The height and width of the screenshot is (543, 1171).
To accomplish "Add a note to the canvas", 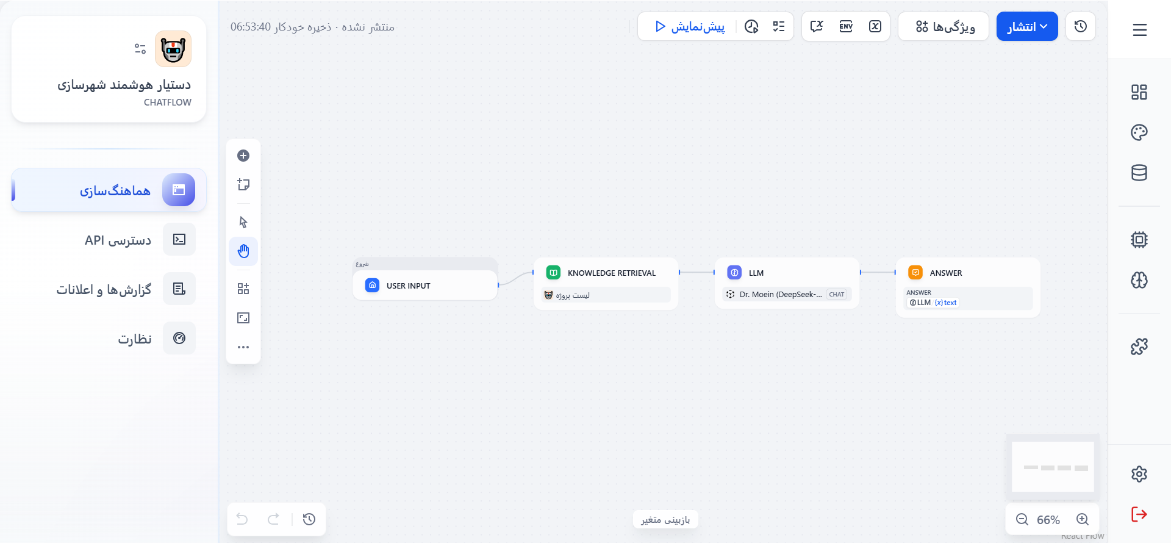I will click(243, 185).
